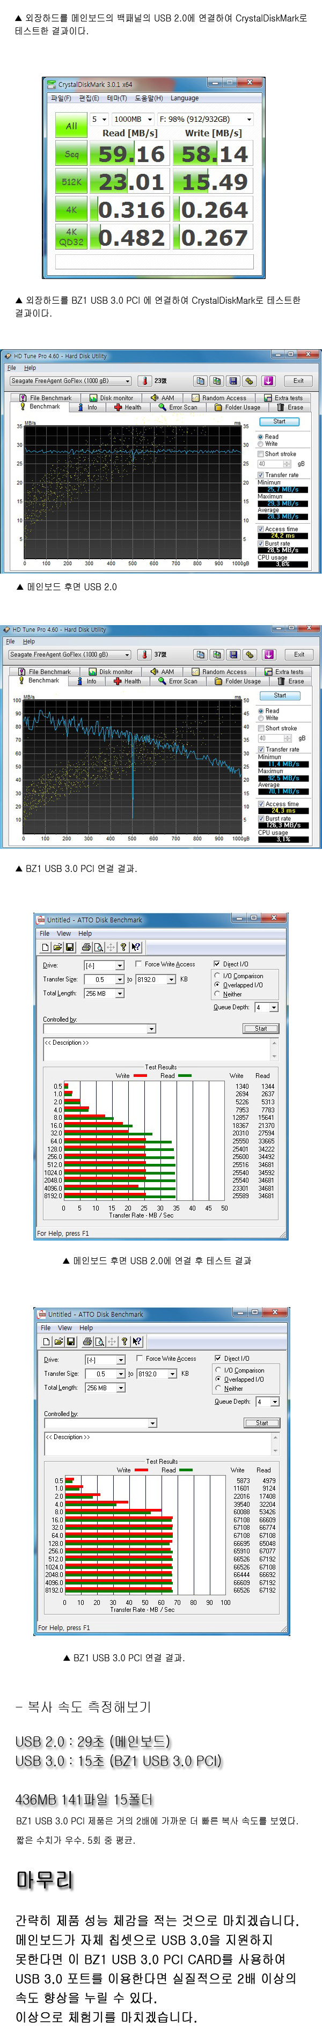The width and height of the screenshot is (322, 2039).
Task: Open the Folder Usage tab in the 37° HD Tune window
Action: pos(237,681)
